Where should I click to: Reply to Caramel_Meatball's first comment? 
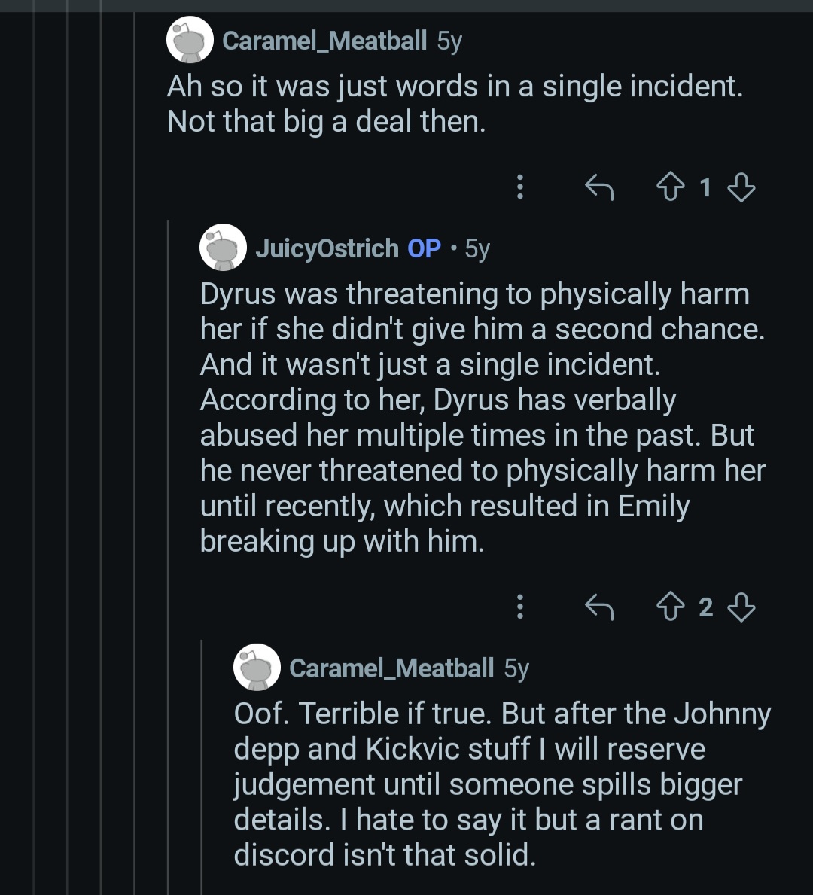599,187
